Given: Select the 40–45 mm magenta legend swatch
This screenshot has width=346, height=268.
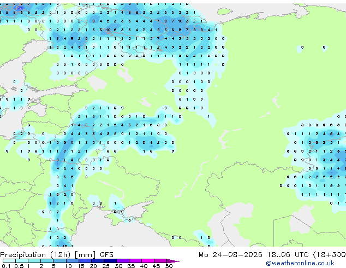Looking at the screenshot, I should pyautogui.click(x=148, y=261).
